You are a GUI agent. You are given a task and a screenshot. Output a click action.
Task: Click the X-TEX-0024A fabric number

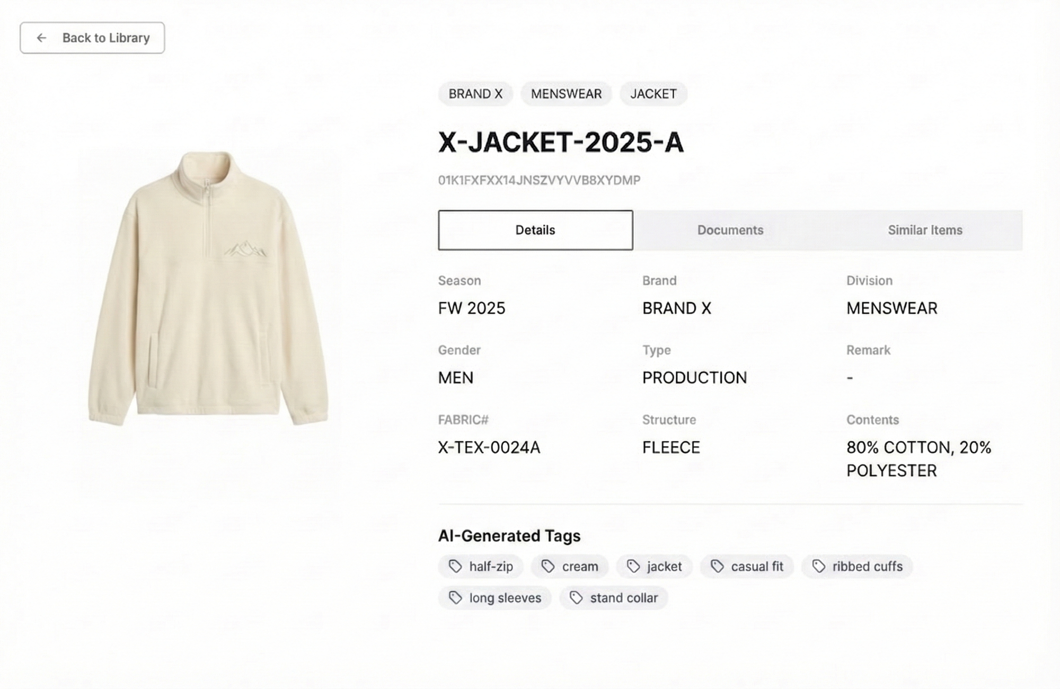pos(489,447)
